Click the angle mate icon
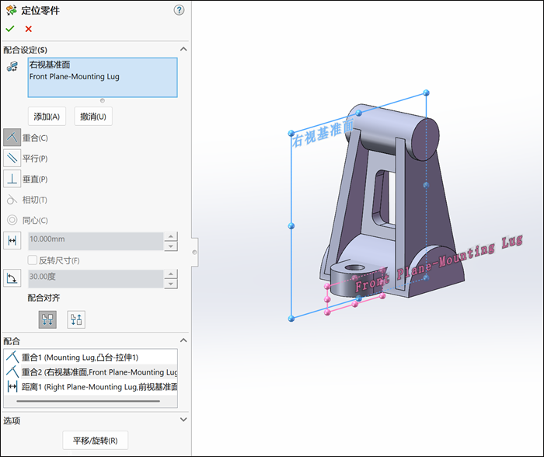 [12, 278]
